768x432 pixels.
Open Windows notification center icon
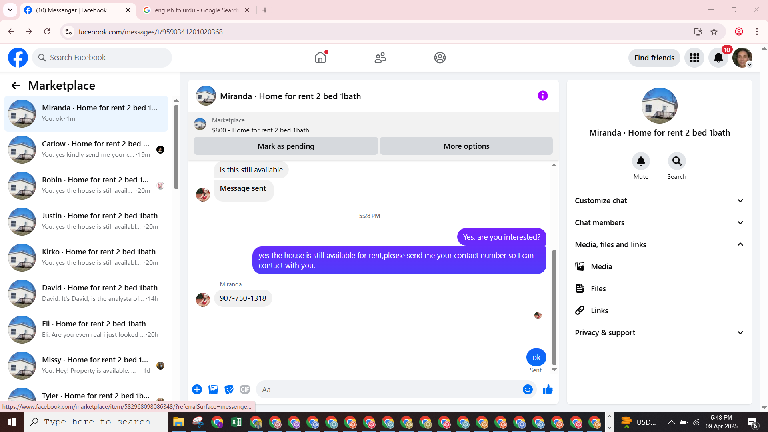coord(752,422)
